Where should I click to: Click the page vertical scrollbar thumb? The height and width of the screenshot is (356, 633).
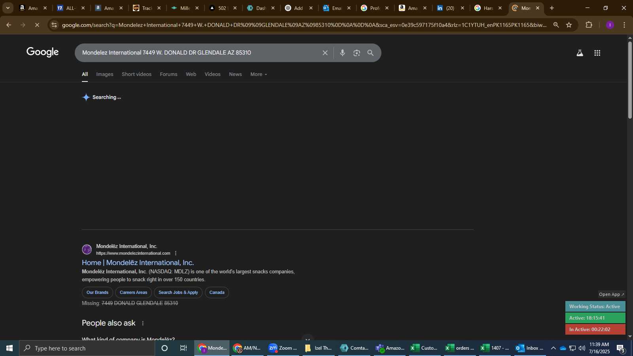[630, 80]
